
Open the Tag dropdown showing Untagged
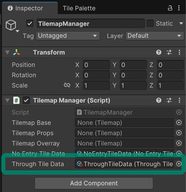(68, 36)
